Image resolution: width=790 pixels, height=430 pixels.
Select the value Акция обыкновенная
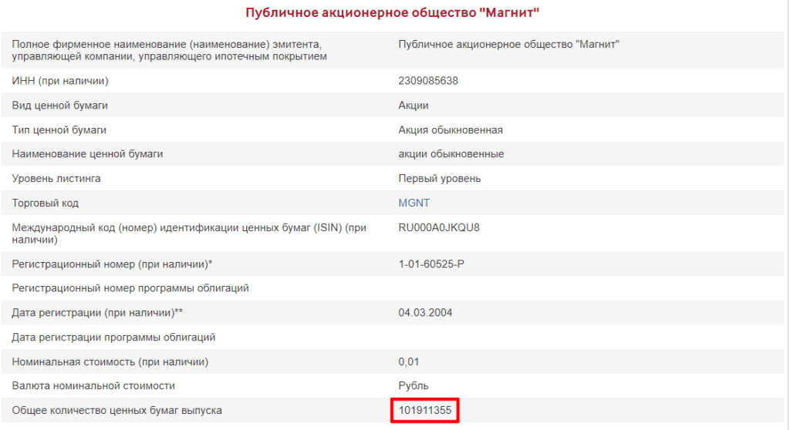(x=451, y=130)
